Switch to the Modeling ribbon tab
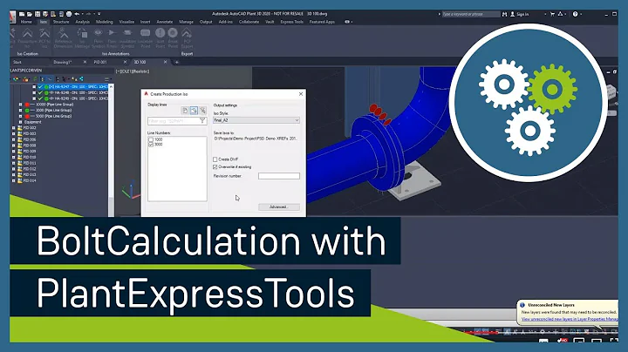Image resolution: width=628 pixels, height=352 pixels. click(x=104, y=22)
